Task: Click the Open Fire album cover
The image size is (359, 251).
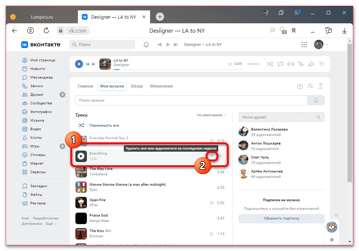Action: 81,203
